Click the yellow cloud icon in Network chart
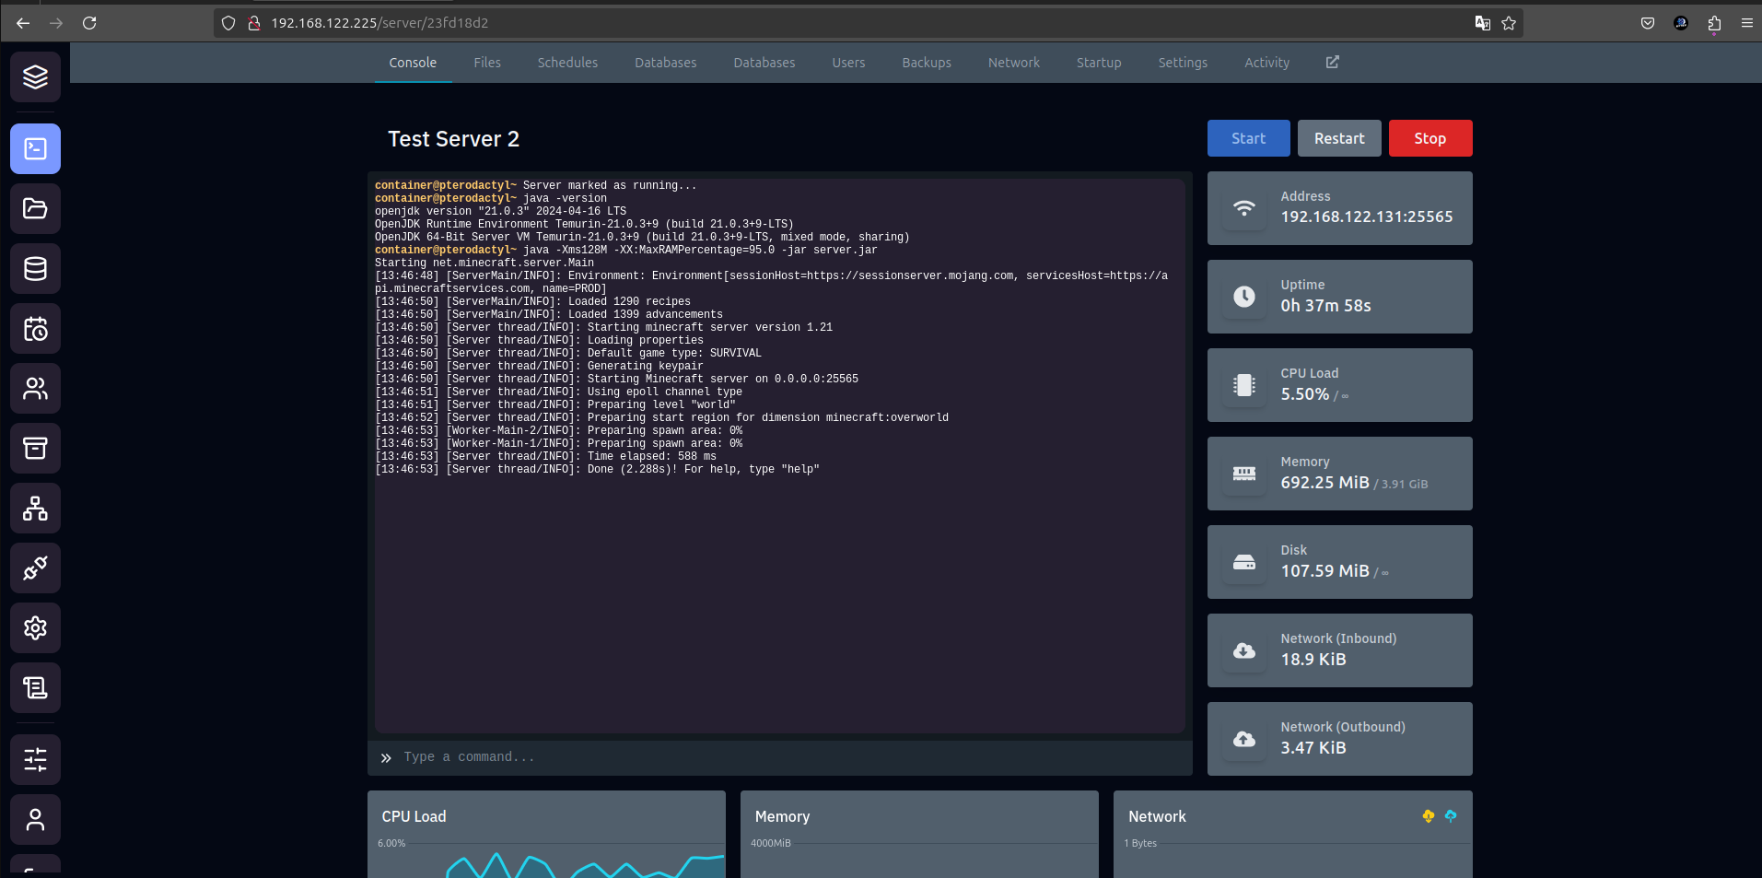 click(x=1429, y=816)
